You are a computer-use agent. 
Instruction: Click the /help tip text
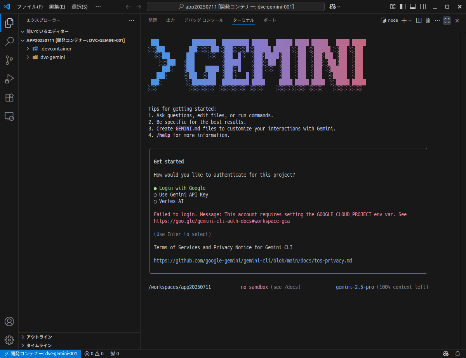(x=163, y=135)
